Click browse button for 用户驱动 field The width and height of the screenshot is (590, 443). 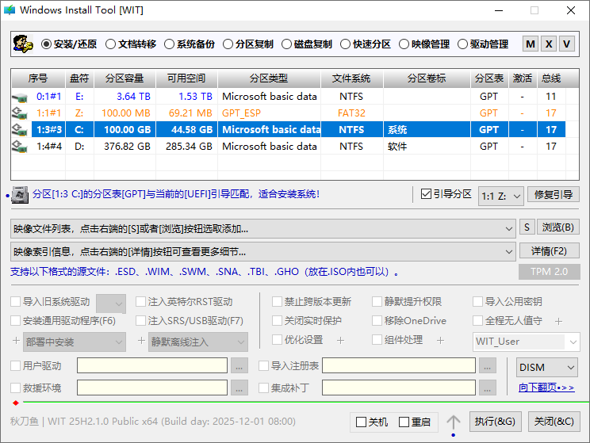tap(239, 365)
